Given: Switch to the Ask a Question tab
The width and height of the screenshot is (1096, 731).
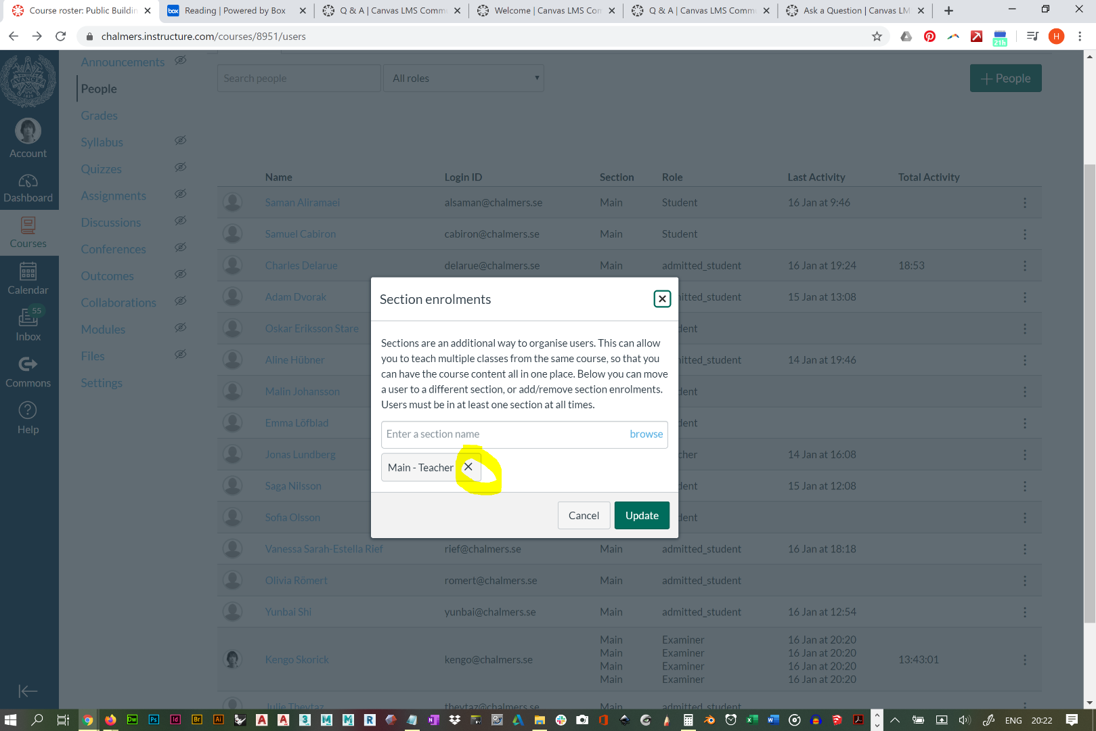Looking at the screenshot, I should (x=856, y=11).
